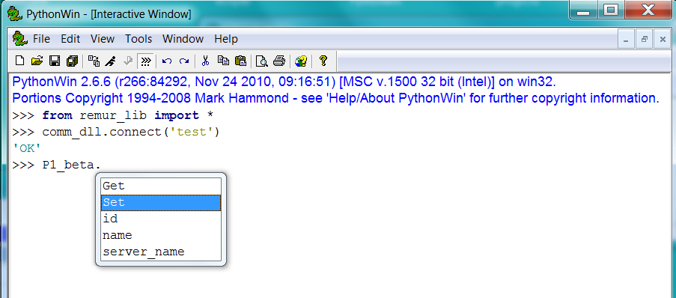Copy the selection with the Copy icon
Viewport: 676px width, 298px height.
coord(223,61)
